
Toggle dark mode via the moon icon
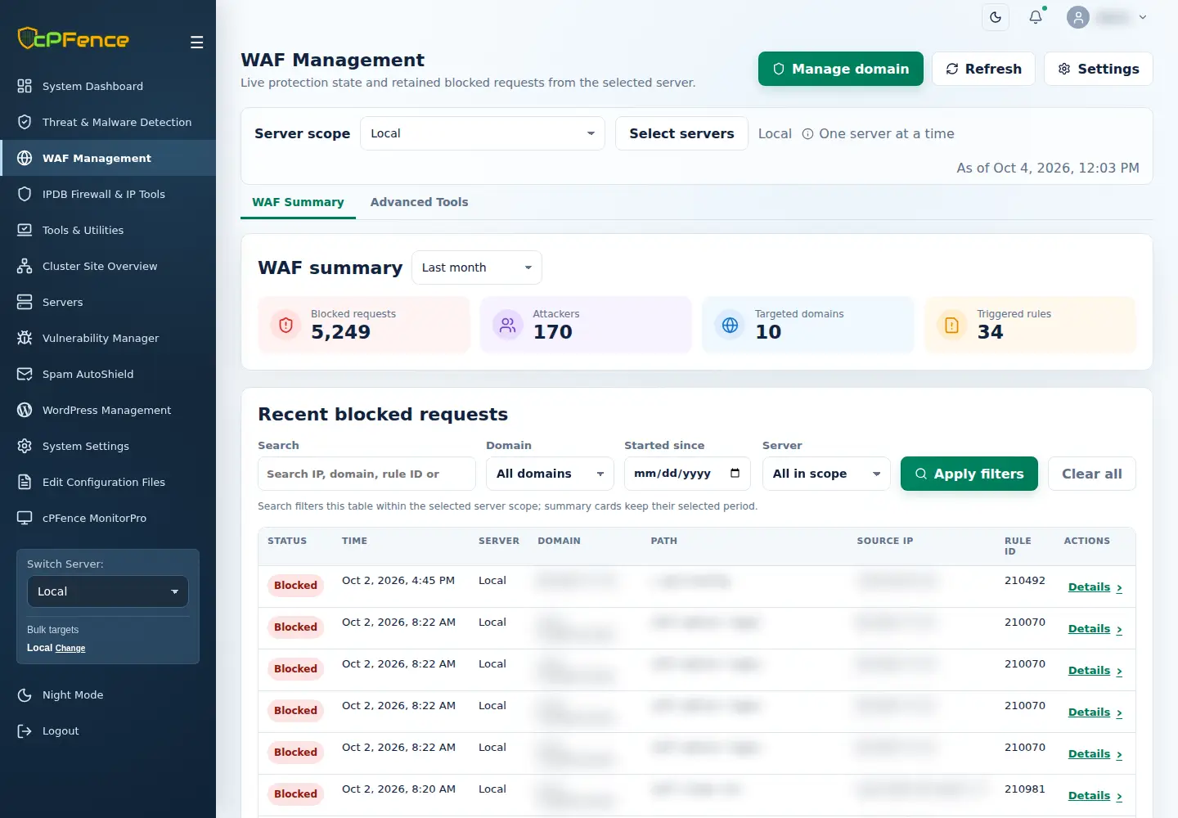tap(996, 17)
